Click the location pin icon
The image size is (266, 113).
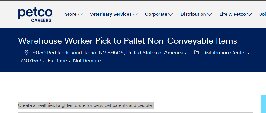[26, 52]
